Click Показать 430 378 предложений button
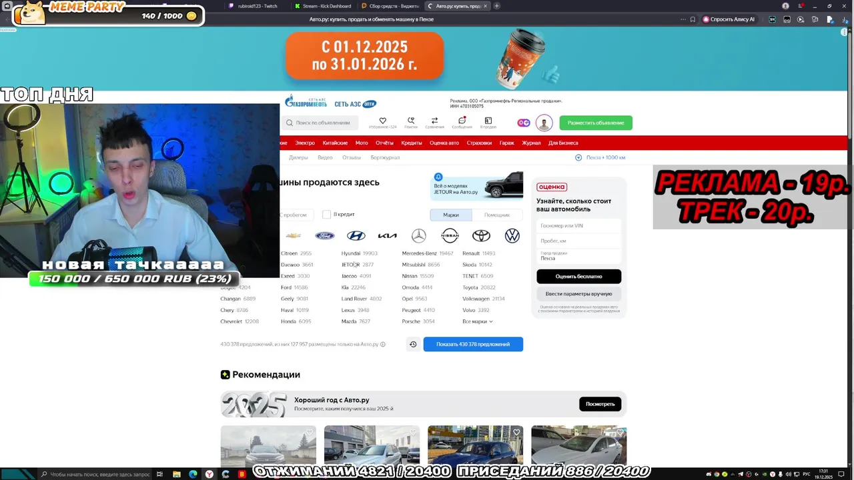 click(x=473, y=344)
